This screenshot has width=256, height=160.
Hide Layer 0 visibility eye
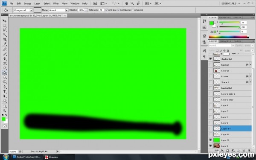(x=210, y=146)
